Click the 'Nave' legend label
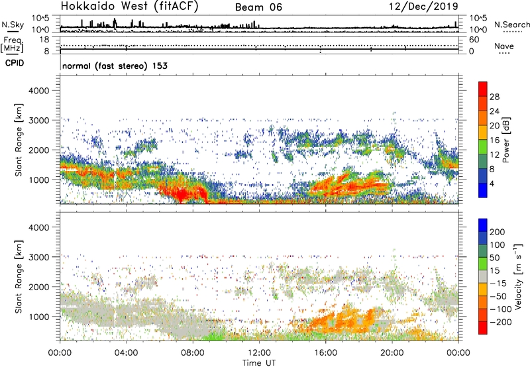This screenshot has width=530, height=367. pos(504,46)
